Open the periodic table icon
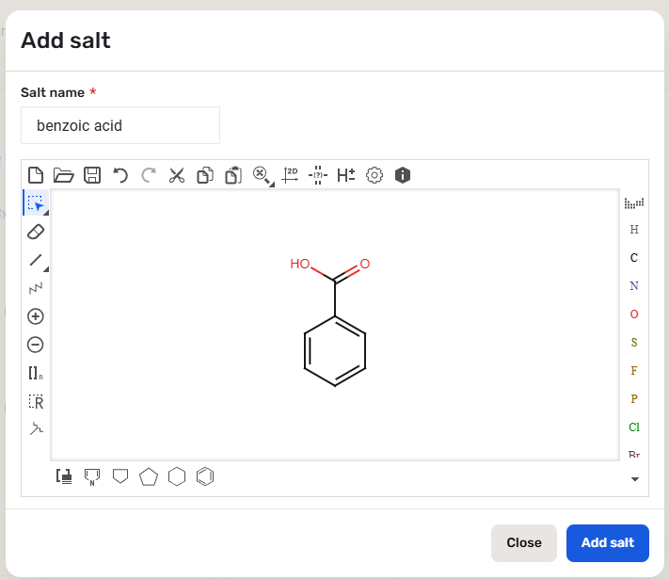The height and width of the screenshot is (580, 669). coord(634,202)
